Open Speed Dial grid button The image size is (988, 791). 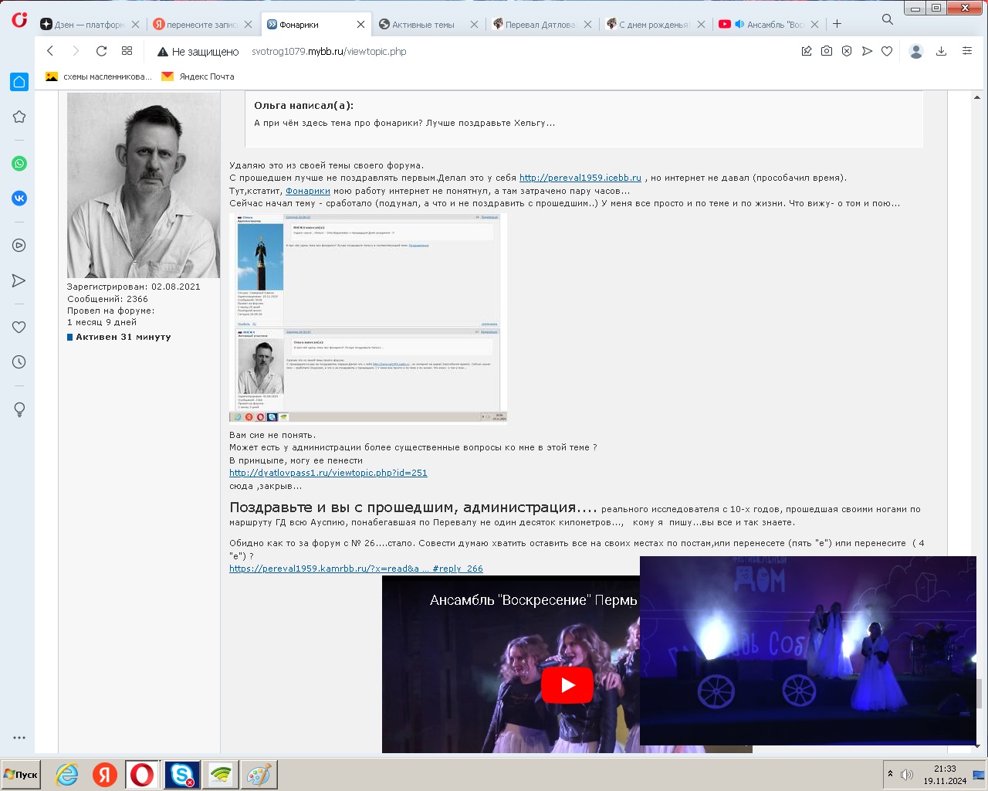127,51
